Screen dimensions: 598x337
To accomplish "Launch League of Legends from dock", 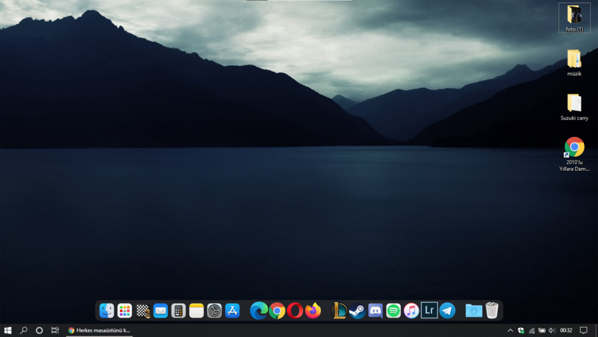I will pos(339,310).
